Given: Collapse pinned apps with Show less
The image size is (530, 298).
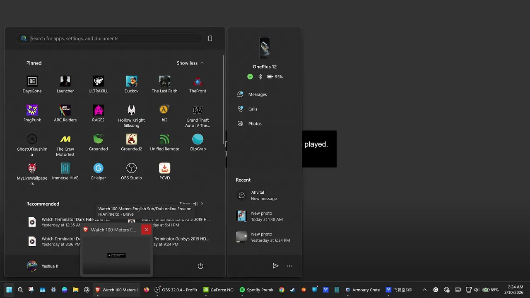Looking at the screenshot, I should tap(190, 63).
